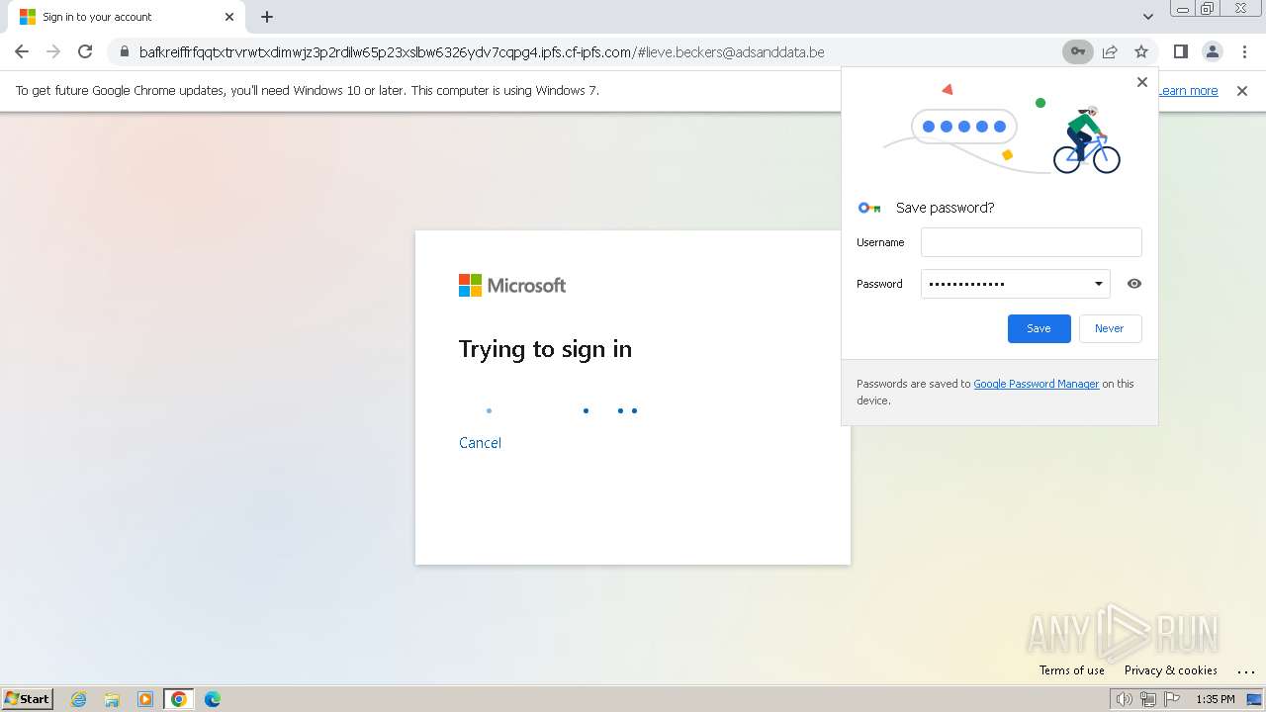Click the 'Trying to sign in' heading
The image size is (1266, 712).
[x=545, y=349]
